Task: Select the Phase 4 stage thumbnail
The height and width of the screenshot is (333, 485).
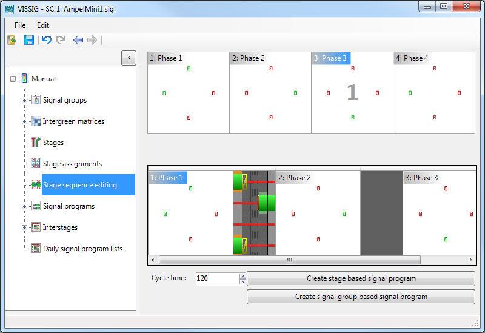Action: click(x=433, y=93)
